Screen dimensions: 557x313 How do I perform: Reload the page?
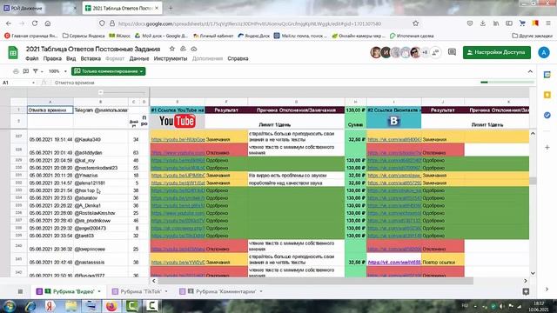[35, 23]
